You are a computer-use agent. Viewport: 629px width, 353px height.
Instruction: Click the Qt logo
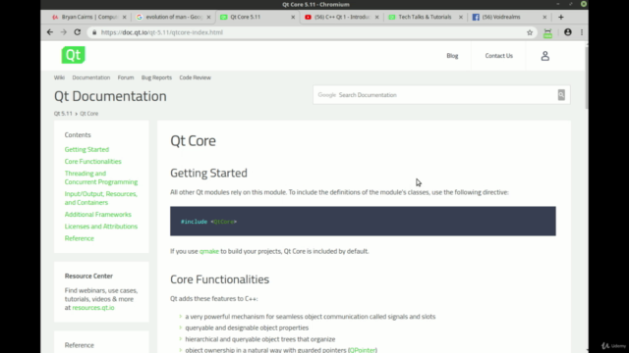(x=73, y=55)
